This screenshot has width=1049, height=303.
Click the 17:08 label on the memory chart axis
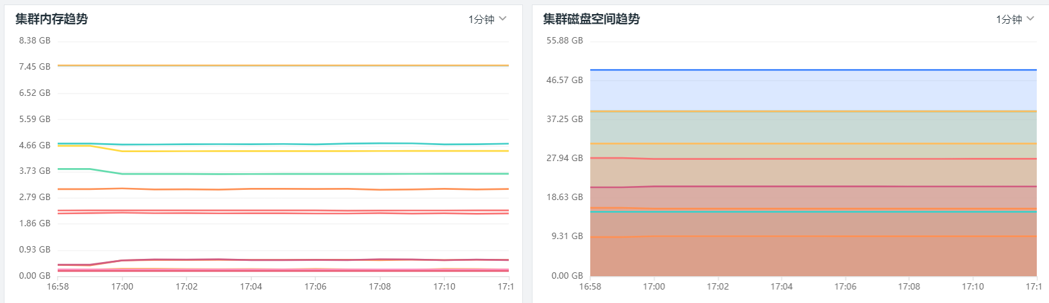tap(379, 286)
